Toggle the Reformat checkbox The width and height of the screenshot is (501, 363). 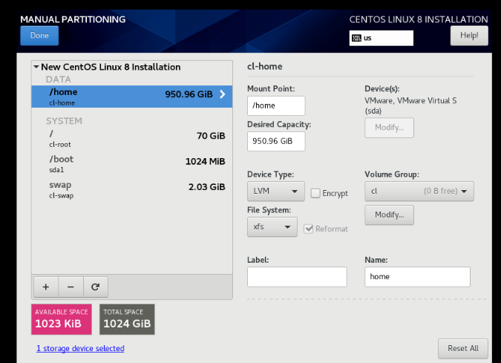coord(308,229)
